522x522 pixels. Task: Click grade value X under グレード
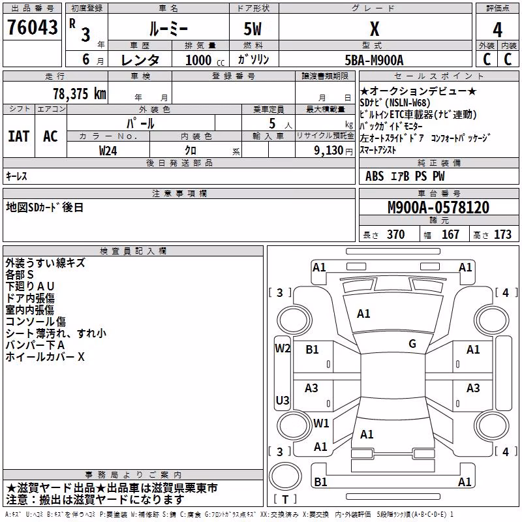(x=375, y=29)
